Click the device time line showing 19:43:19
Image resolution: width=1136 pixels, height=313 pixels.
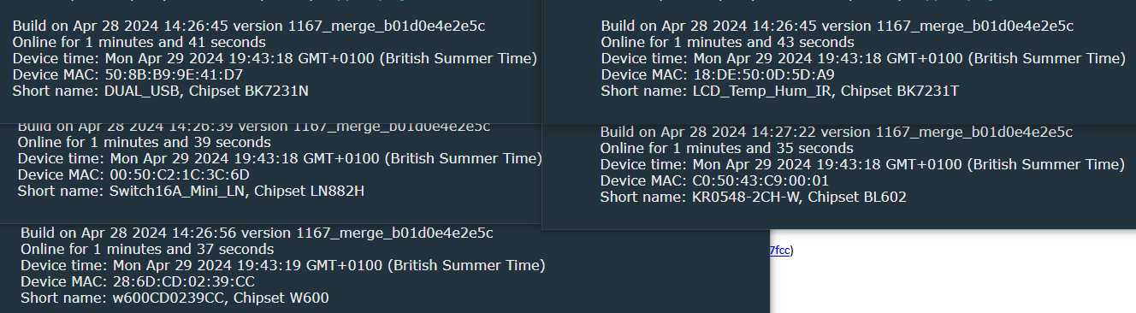283,265
